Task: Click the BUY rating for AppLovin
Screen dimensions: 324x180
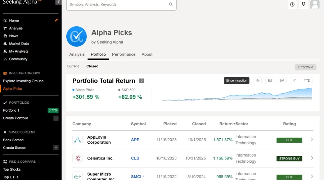Action: coord(289,140)
